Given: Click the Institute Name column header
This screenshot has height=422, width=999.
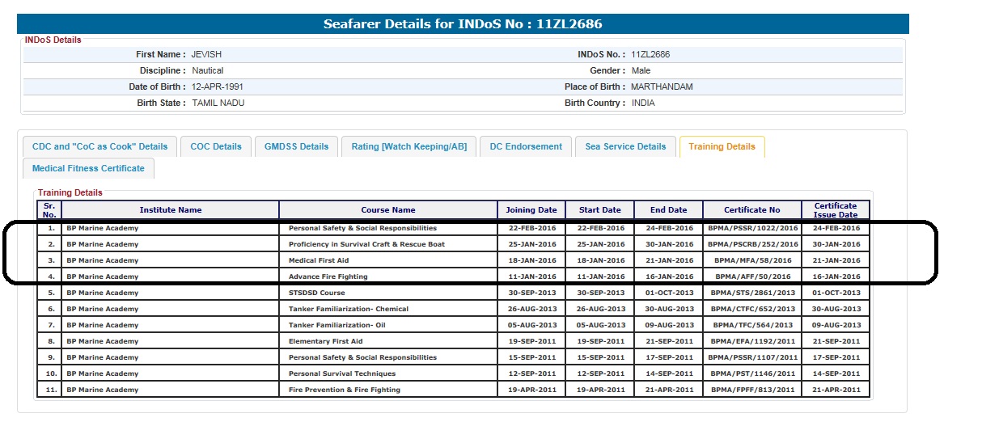Looking at the screenshot, I should 170,210.
